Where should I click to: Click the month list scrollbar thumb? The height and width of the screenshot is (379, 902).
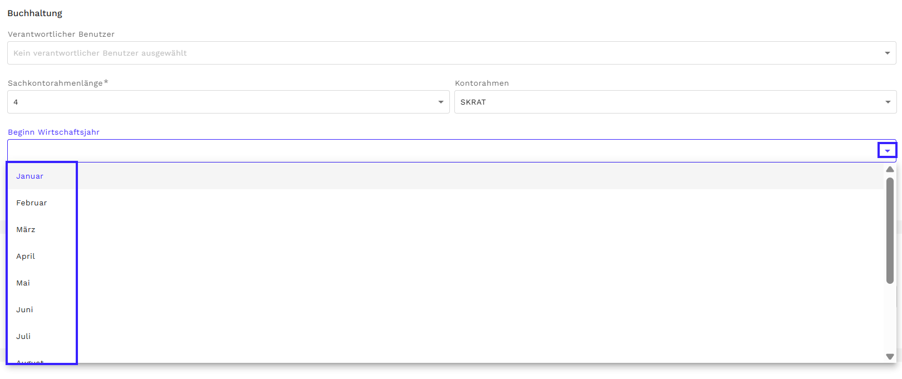click(x=890, y=230)
